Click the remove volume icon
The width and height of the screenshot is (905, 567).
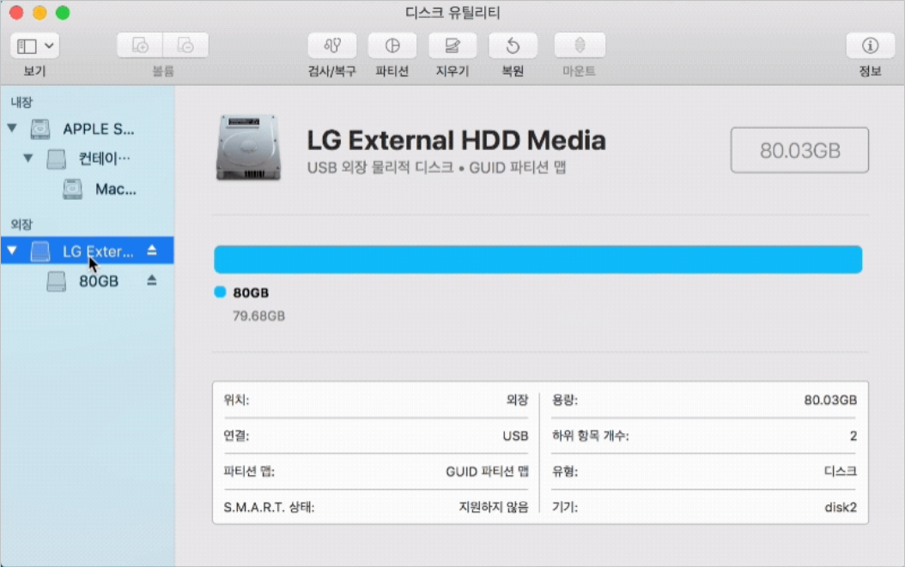(185, 45)
